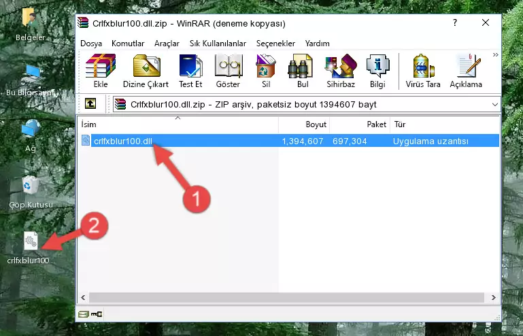
Task: Click the 697,304 packed size value
Action: point(350,141)
